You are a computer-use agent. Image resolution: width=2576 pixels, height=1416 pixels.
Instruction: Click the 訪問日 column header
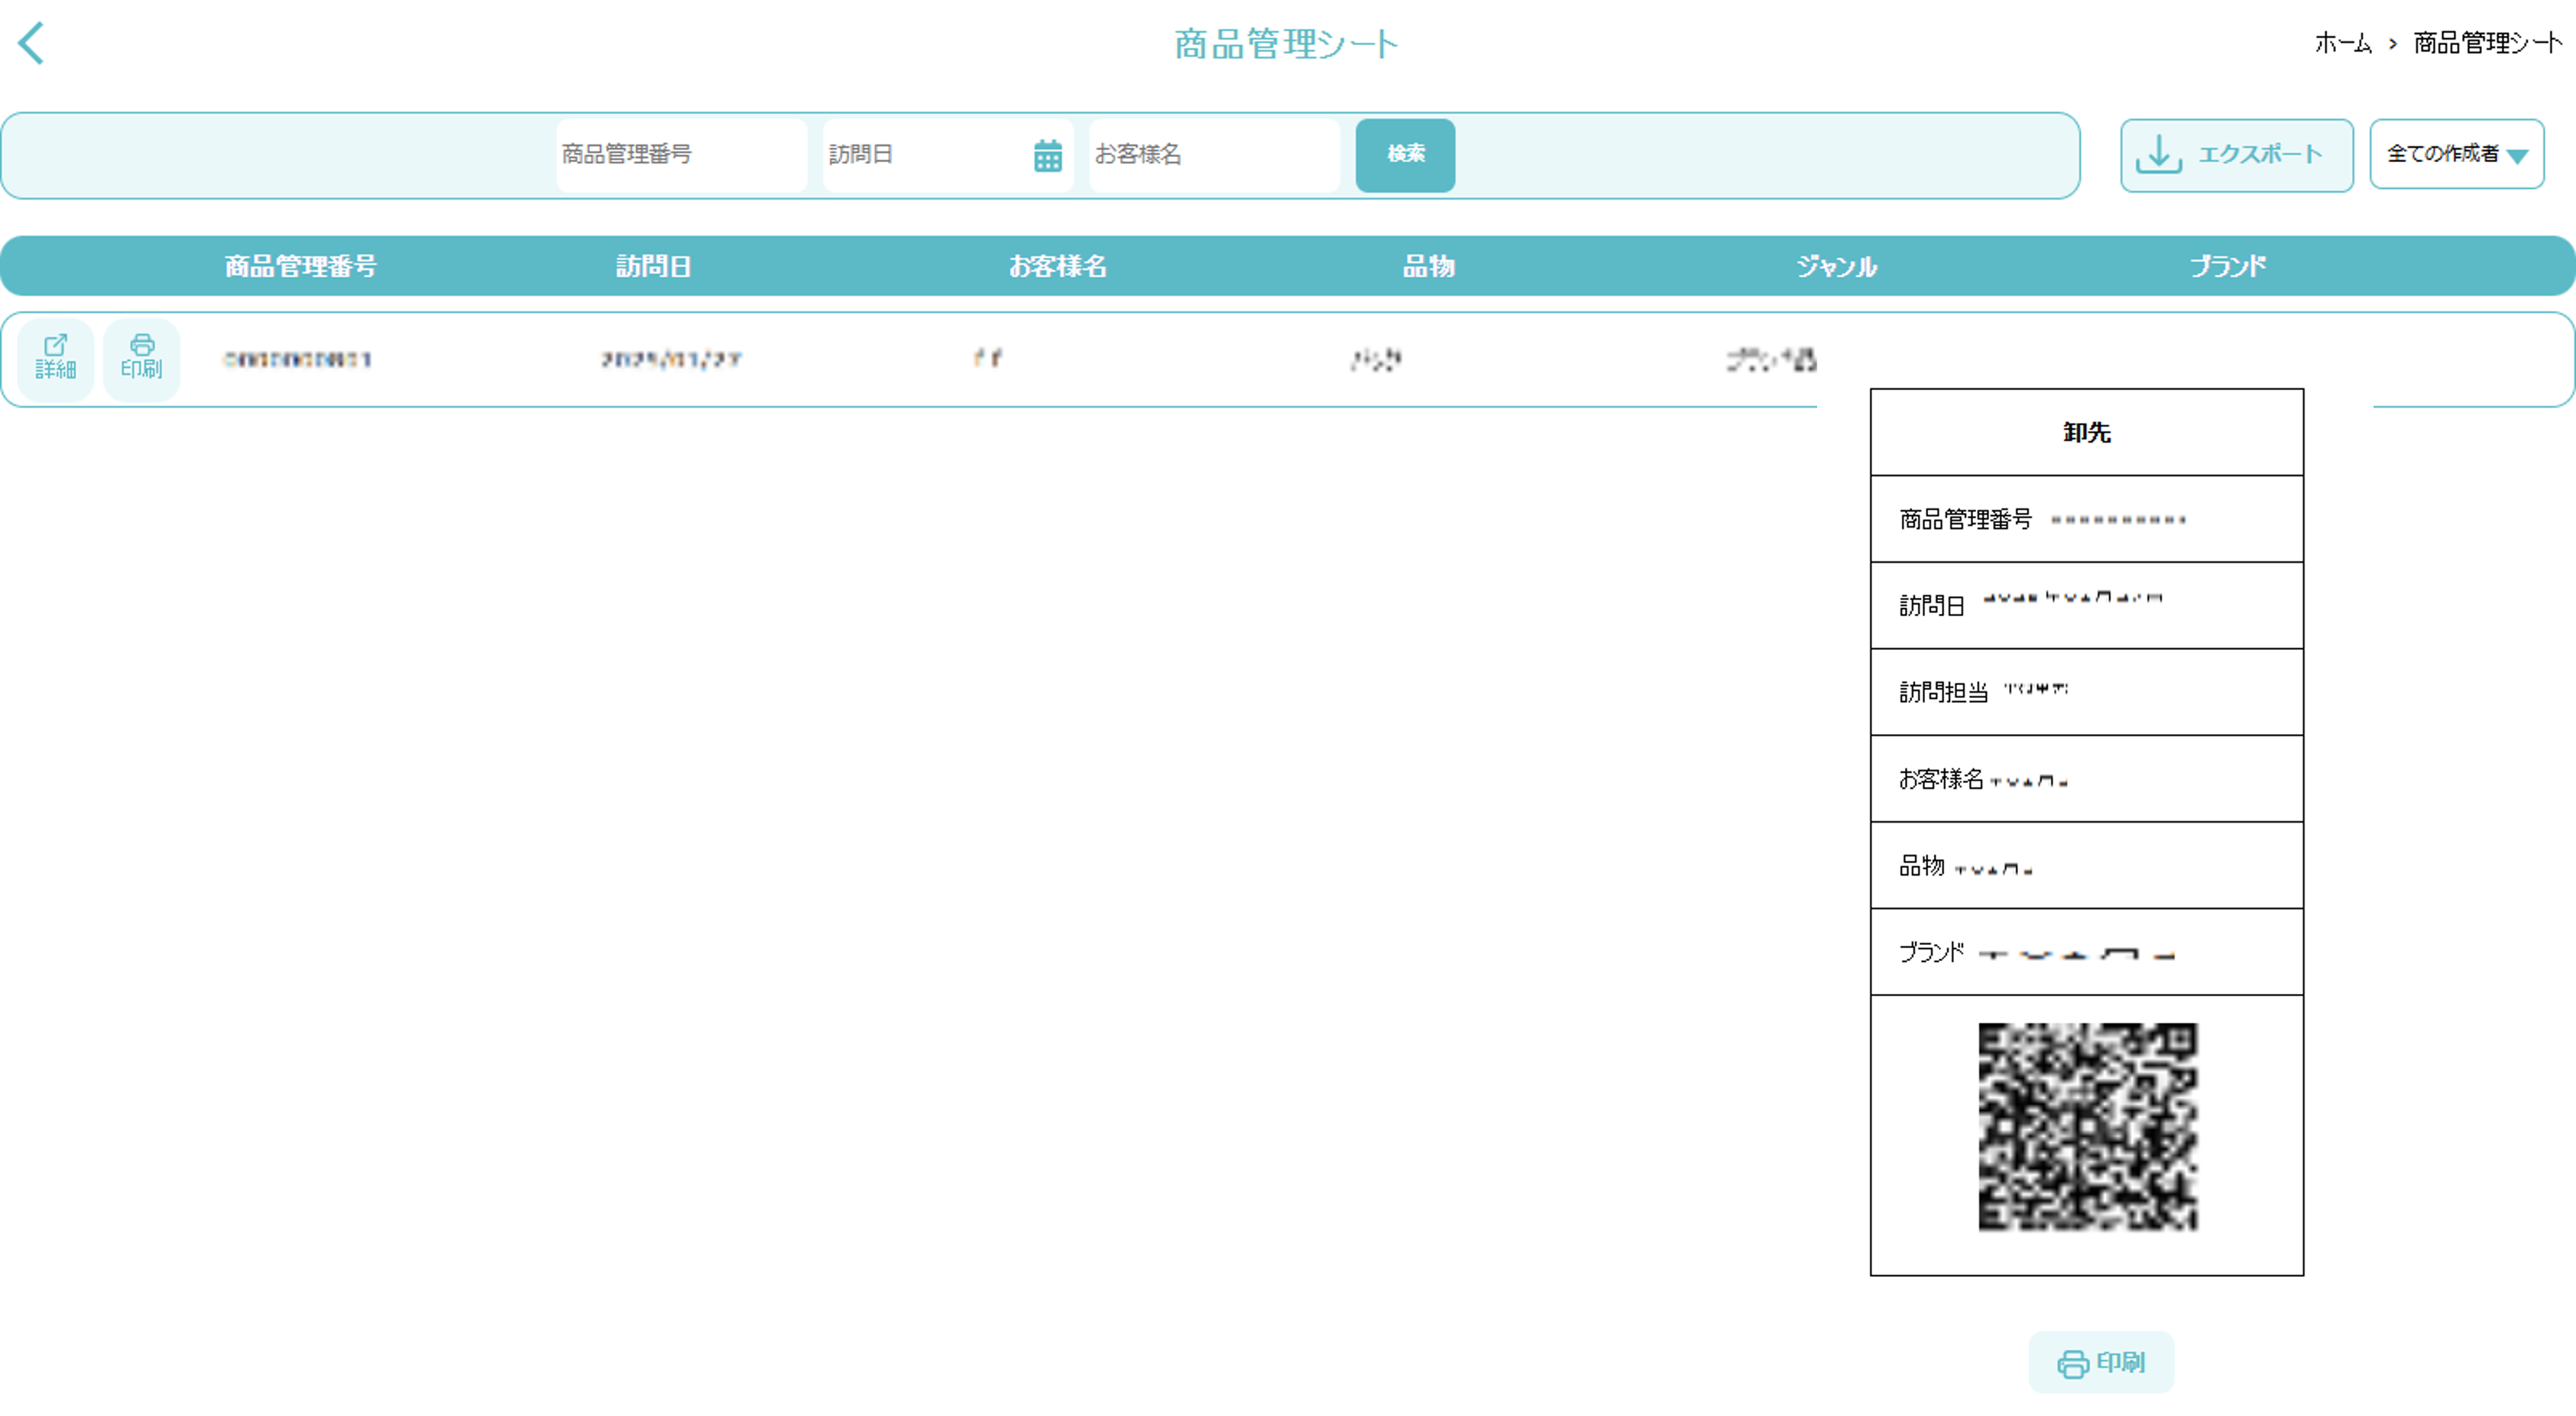click(x=653, y=266)
